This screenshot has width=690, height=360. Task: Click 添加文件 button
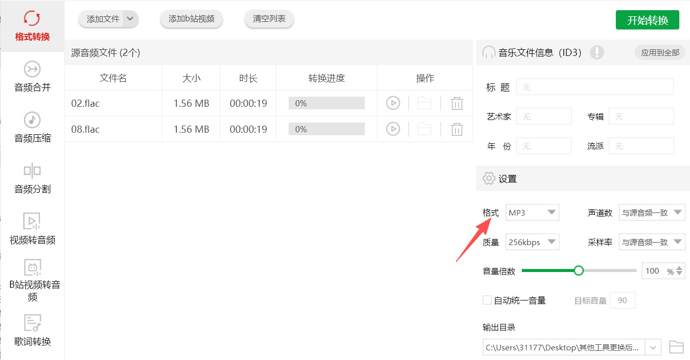point(103,19)
